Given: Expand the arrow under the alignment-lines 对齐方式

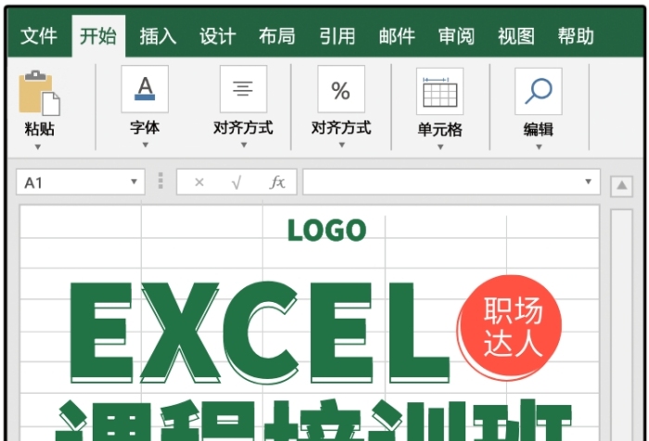Looking at the screenshot, I should pos(244,145).
